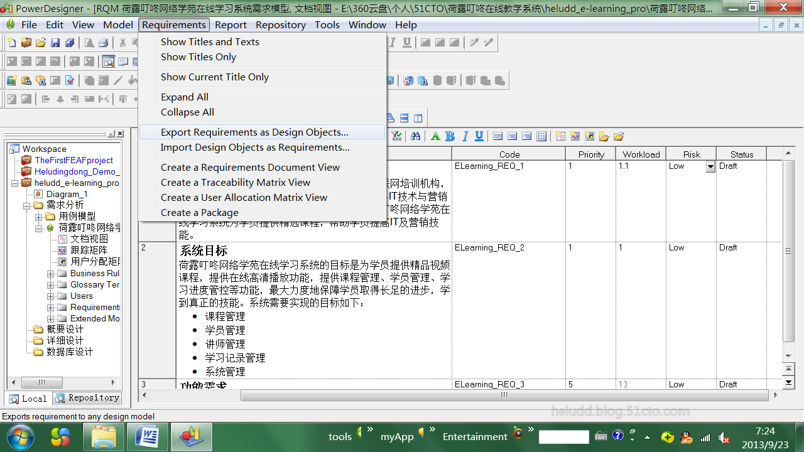Click the blue Italic I icon

pyautogui.click(x=465, y=136)
